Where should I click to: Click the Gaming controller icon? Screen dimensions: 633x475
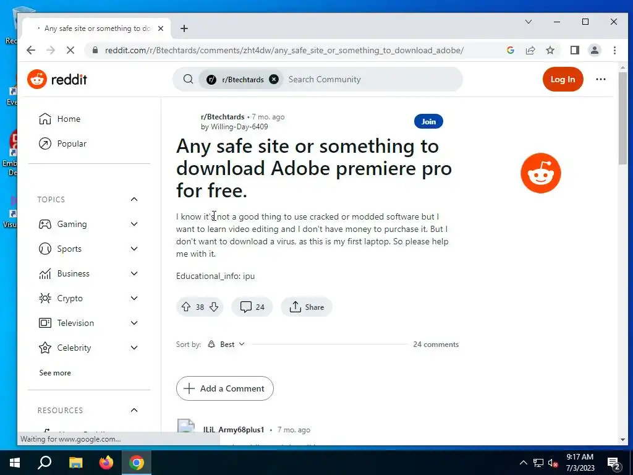click(45, 224)
